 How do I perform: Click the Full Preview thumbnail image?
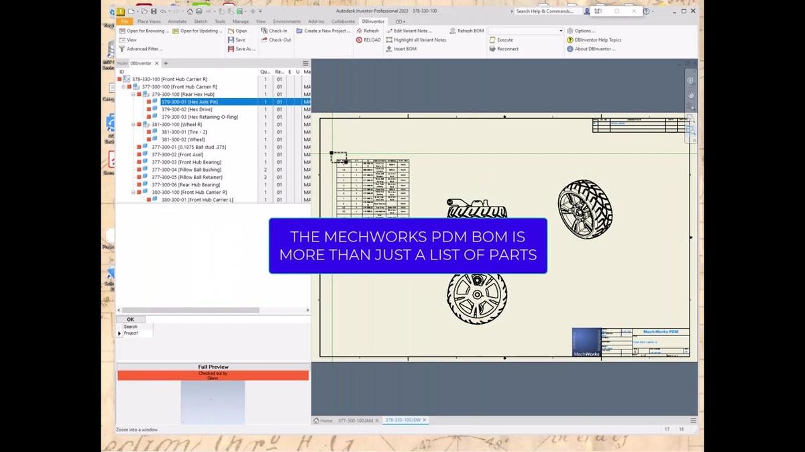pyautogui.click(x=213, y=402)
